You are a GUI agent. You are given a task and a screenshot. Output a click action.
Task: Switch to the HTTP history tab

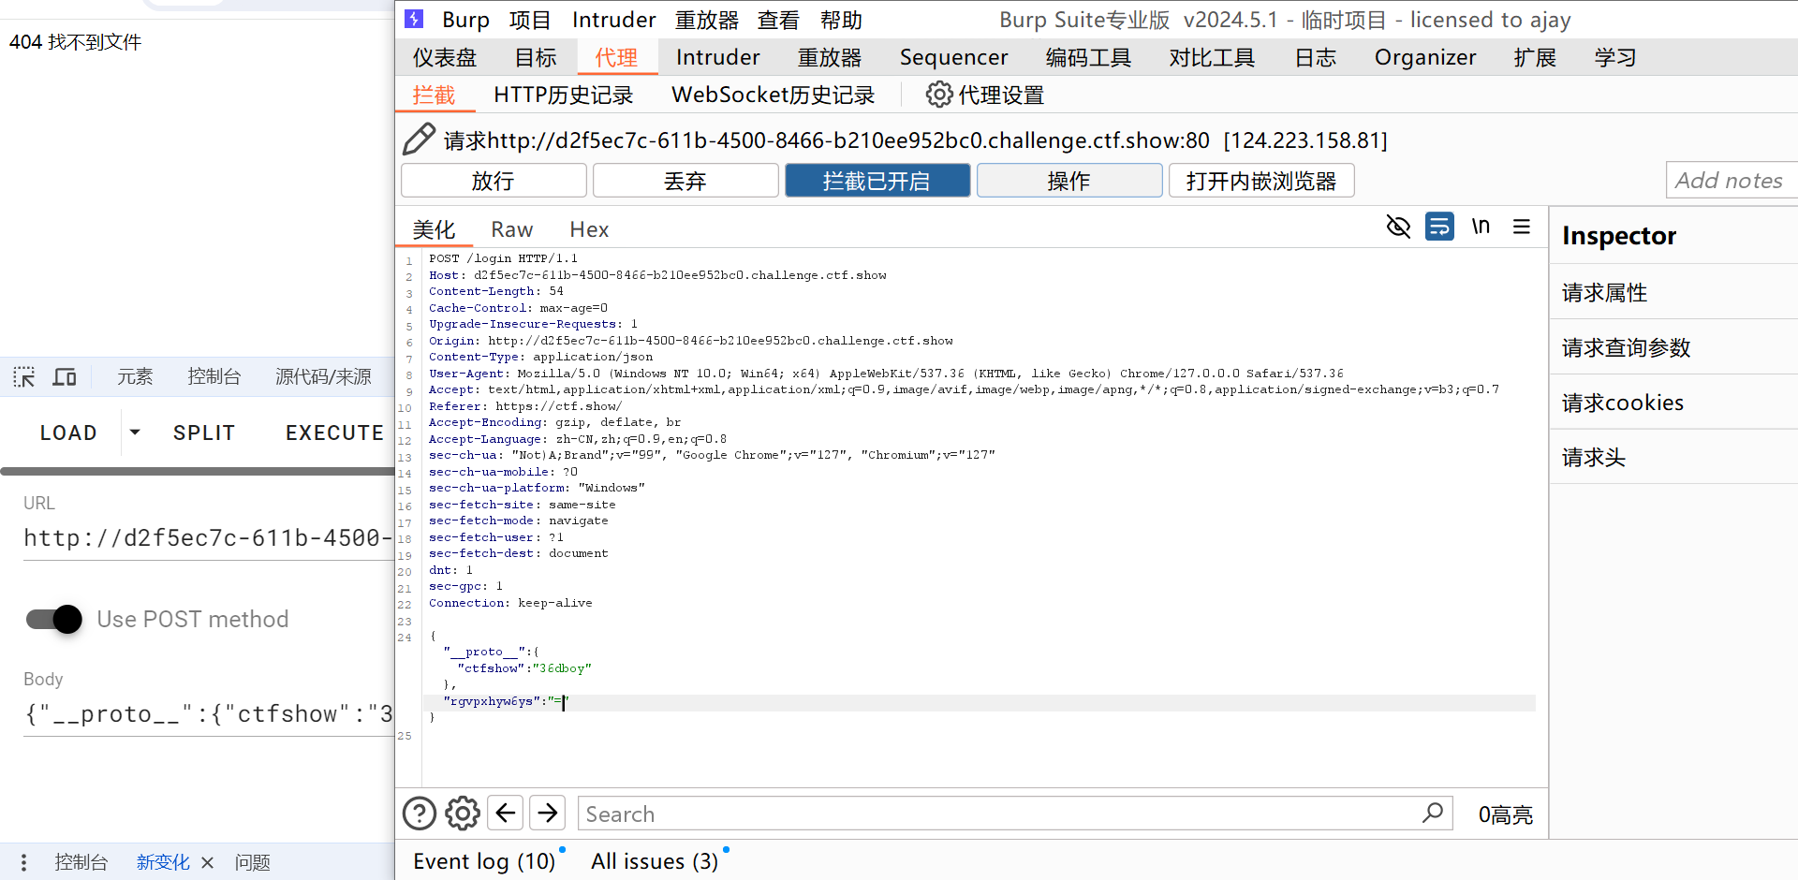[563, 95]
